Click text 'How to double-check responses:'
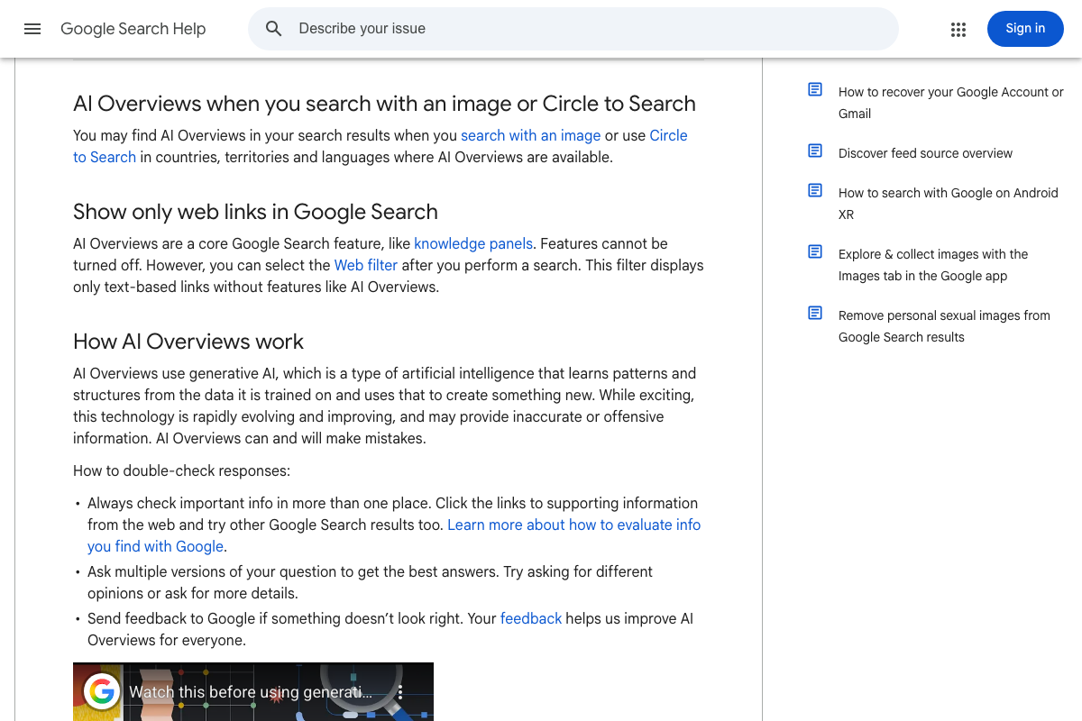This screenshot has width=1082, height=721. point(181,470)
